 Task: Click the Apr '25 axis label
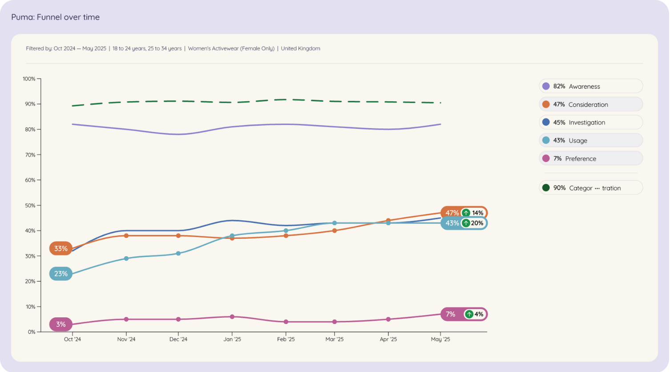pos(388,339)
